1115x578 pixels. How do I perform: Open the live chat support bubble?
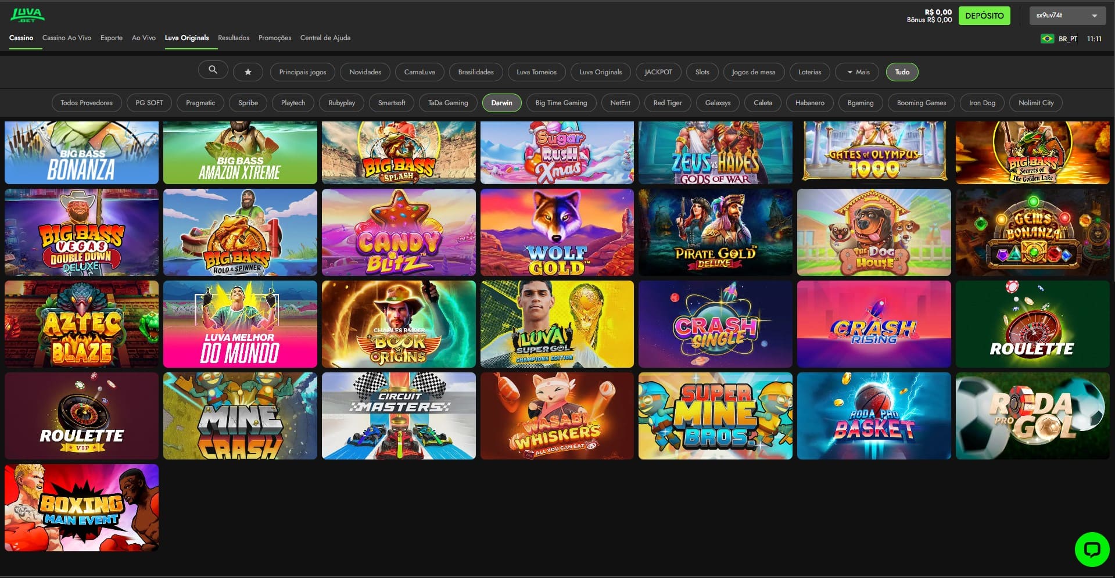tap(1092, 549)
